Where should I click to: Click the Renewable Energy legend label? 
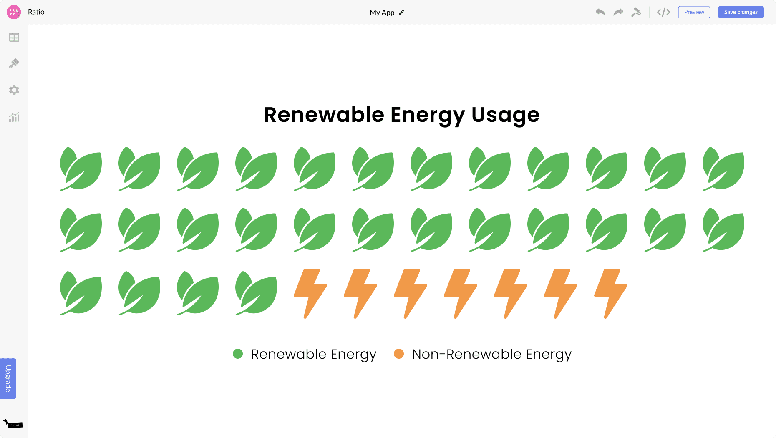[x=314, y=354]
